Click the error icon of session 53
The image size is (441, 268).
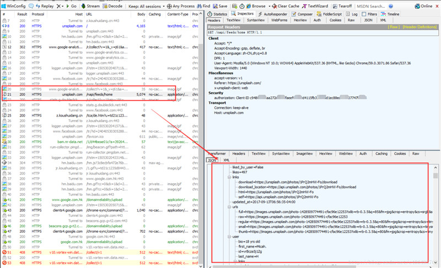[4, 263]
